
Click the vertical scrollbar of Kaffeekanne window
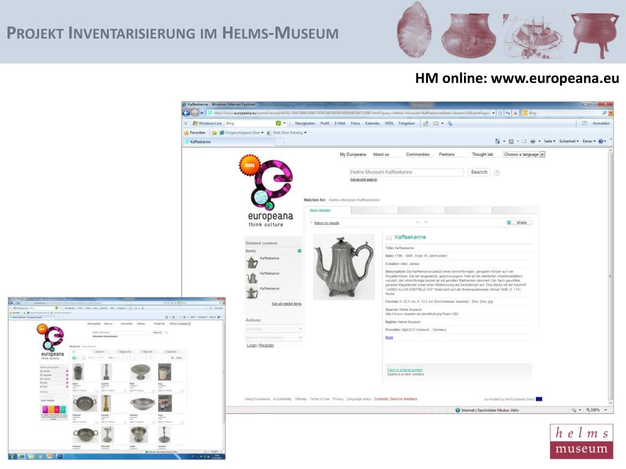coord(609,275)
